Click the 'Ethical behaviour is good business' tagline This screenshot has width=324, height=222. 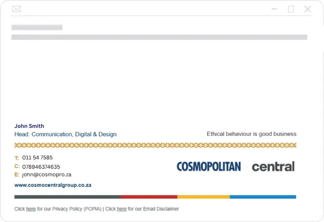click(x=251, y=134)
